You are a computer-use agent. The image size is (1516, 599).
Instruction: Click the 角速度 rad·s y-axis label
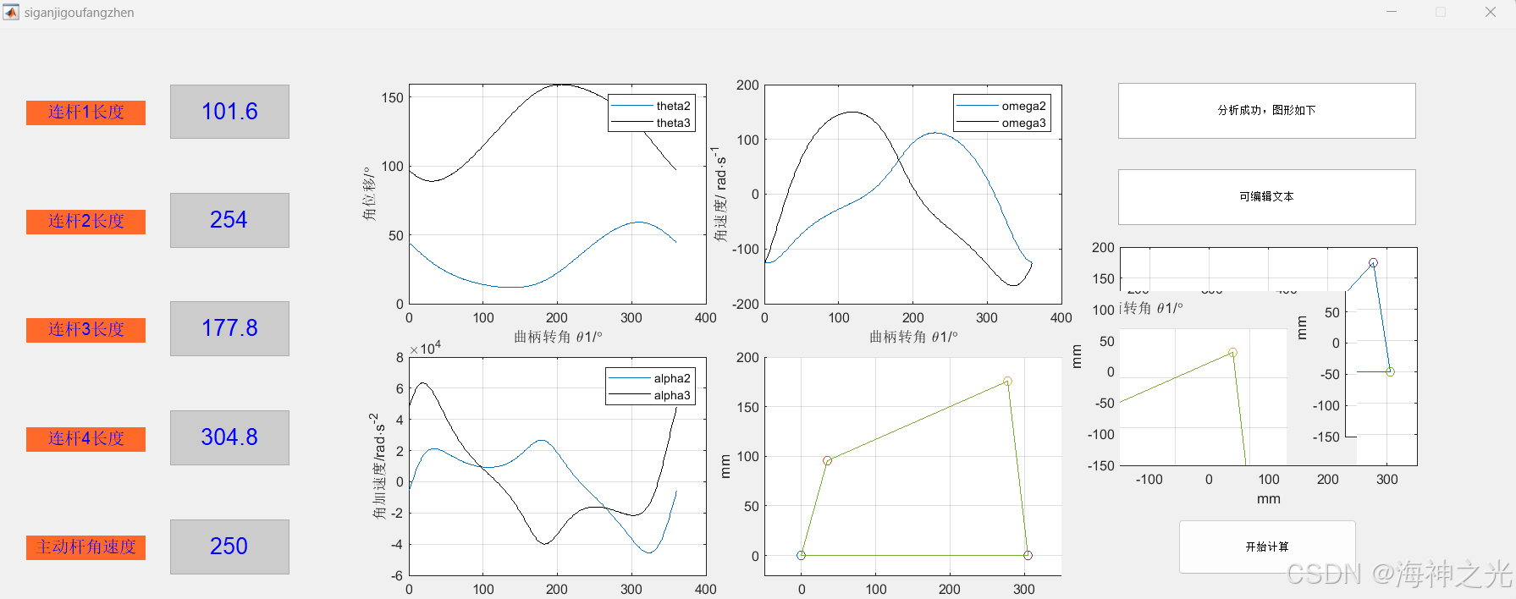coord(720,194)
